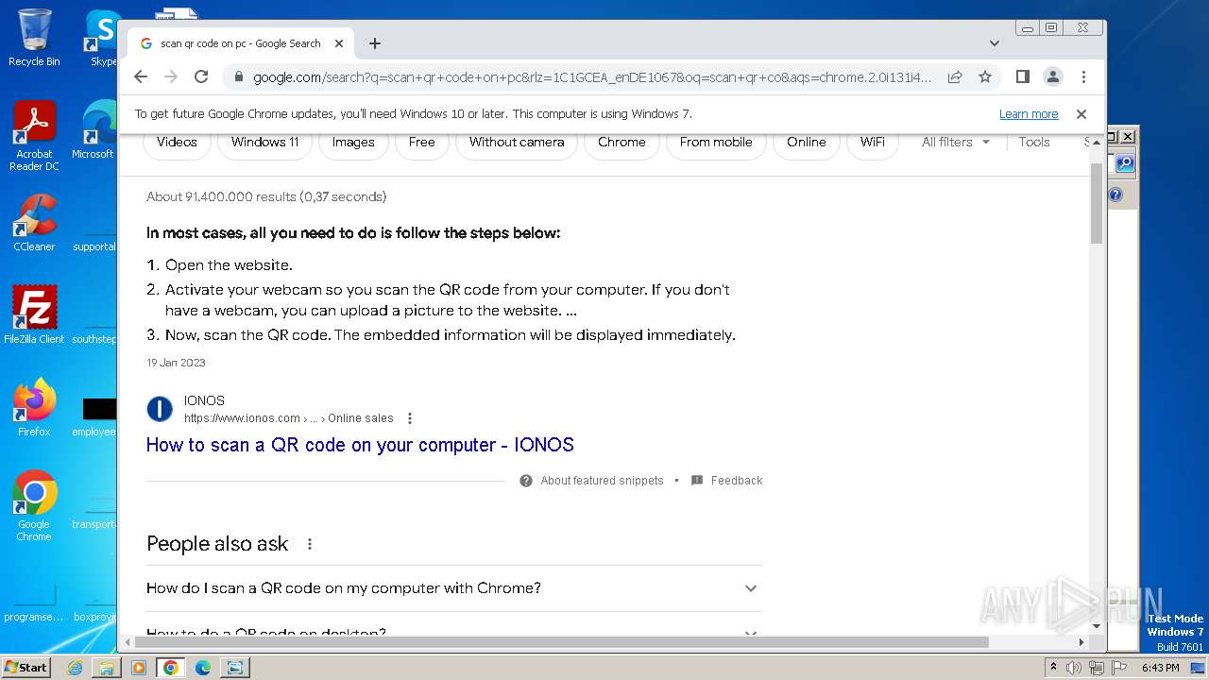Click the address bar URL field
The height and width of the screenshot is (680, 1209).
point(592,76)
